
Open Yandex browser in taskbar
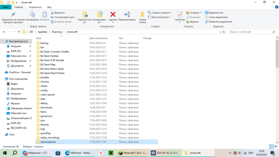[x=101, y=153]
